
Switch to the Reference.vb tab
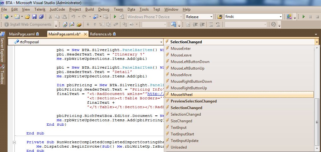103,34
